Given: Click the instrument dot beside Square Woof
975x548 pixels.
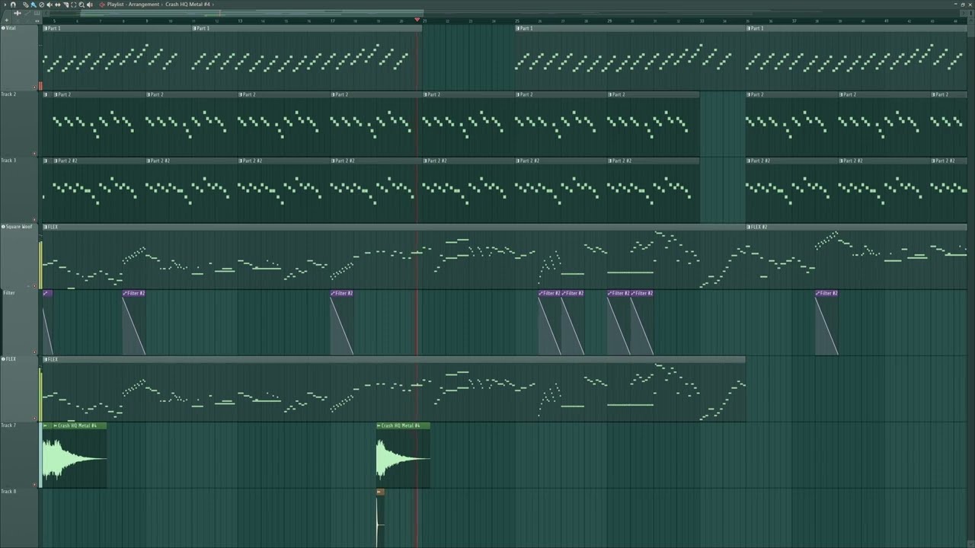Looking at the screenshot, I should [x=3, y=227].
